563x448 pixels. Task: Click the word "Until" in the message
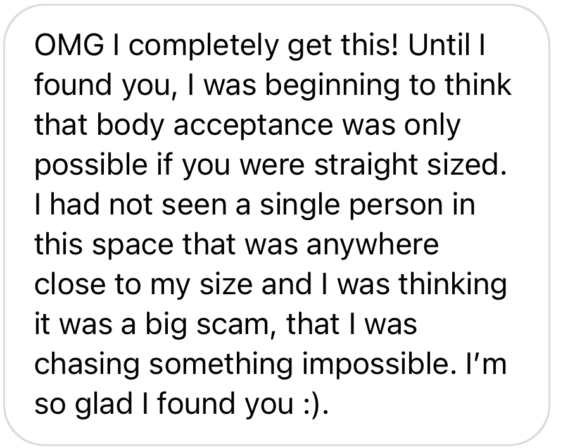click(444, 46)
